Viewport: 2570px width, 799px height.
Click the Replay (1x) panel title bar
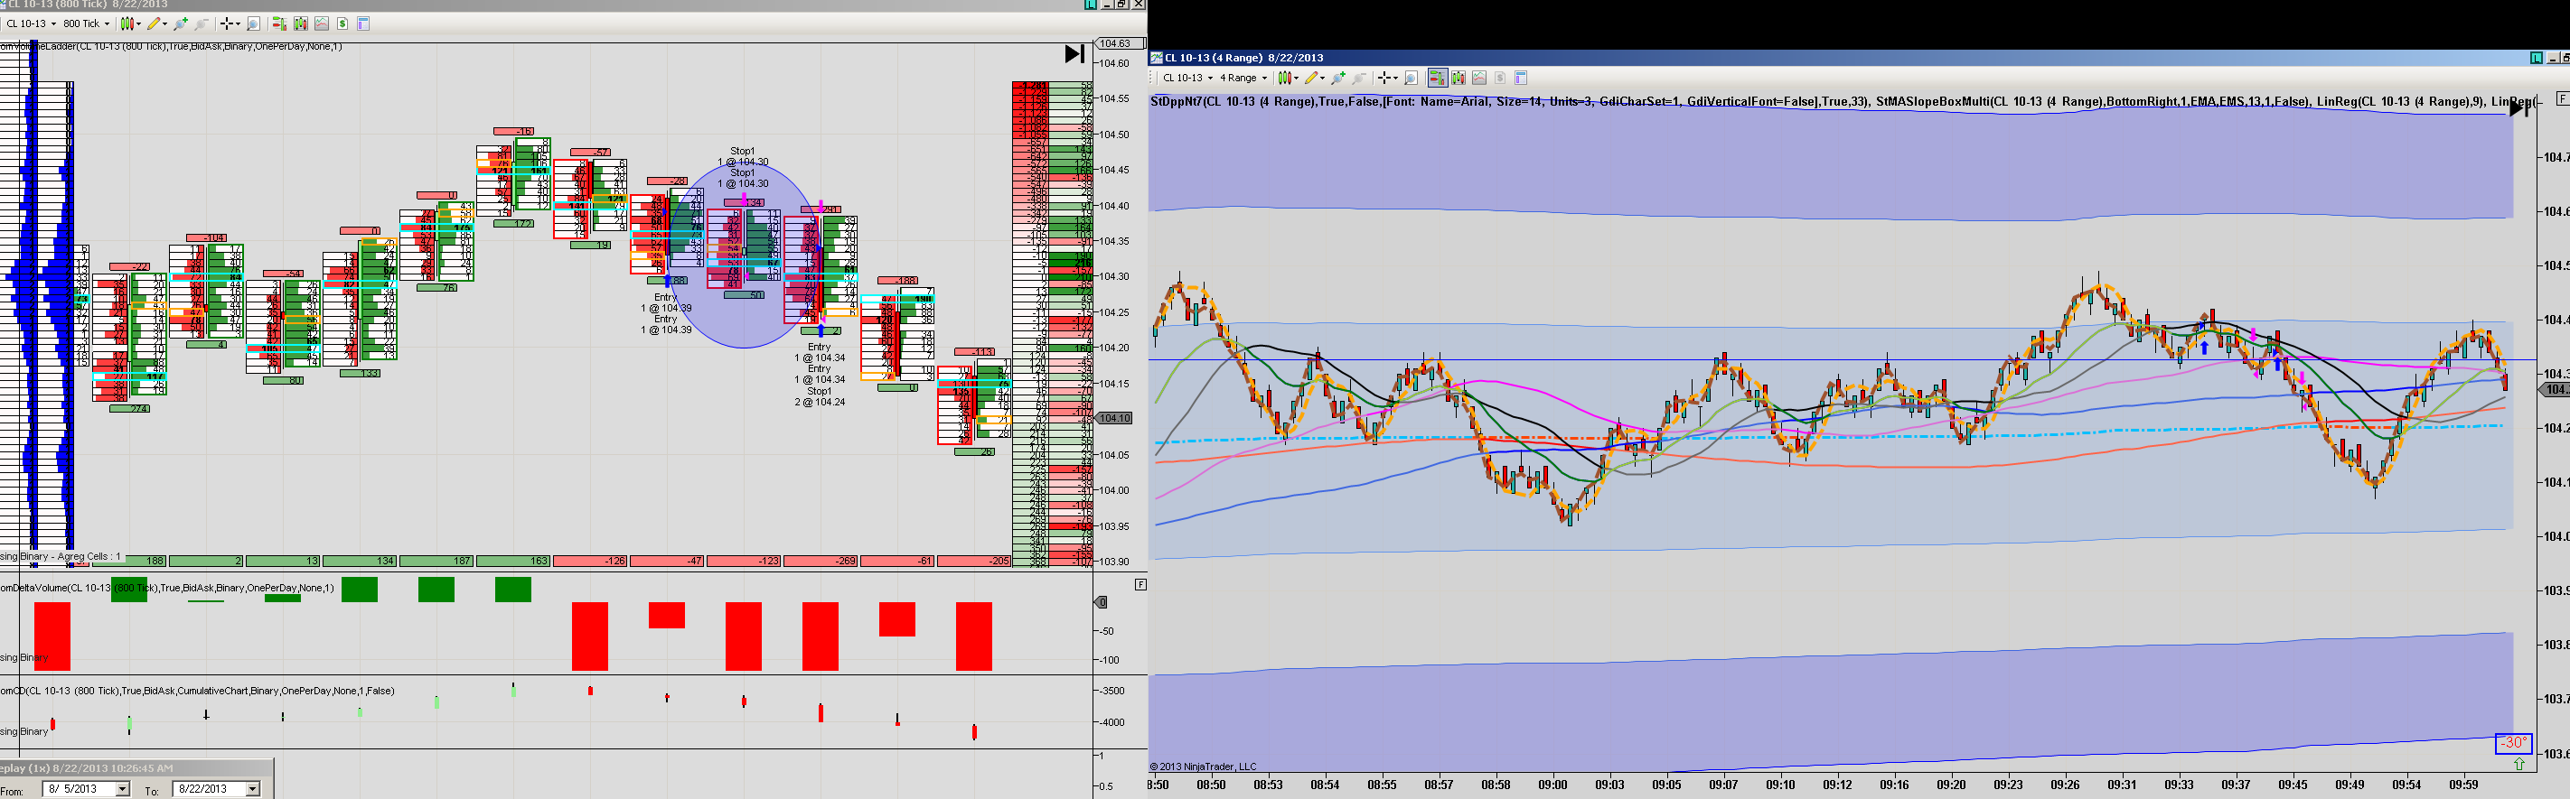tap(136, 768)
